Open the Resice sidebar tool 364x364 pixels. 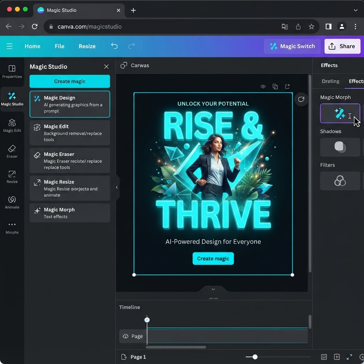click(12, 177)
